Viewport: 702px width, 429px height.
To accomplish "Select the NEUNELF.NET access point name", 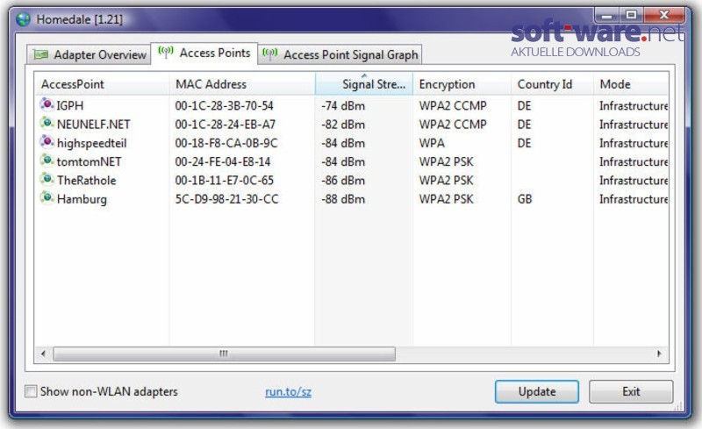I will (94, 124).
